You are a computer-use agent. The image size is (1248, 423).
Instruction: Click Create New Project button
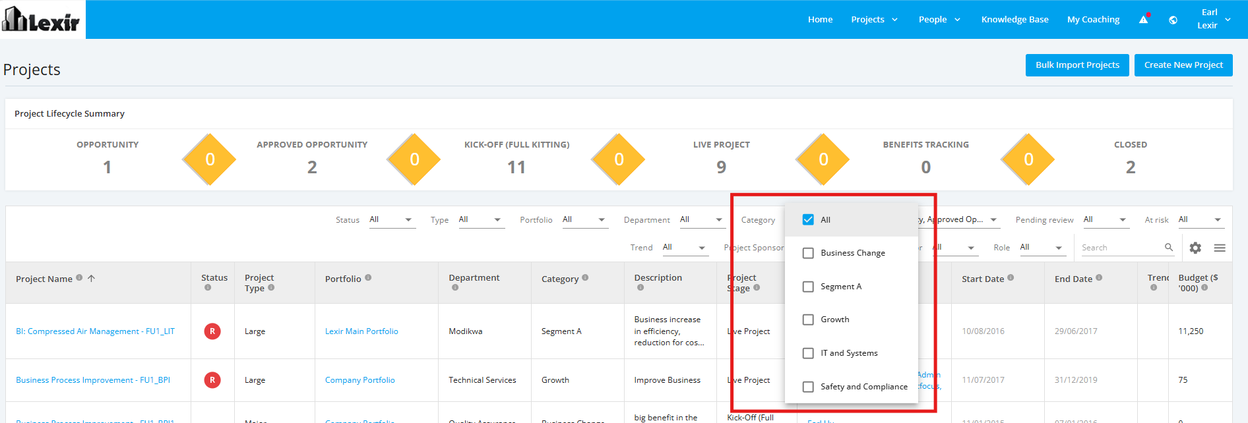tap(1183, 65)
